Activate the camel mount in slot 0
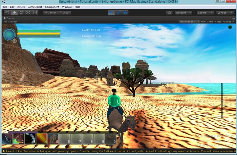Image resolution: width=237 pixels, height=155 pixels. pos(110,139)
